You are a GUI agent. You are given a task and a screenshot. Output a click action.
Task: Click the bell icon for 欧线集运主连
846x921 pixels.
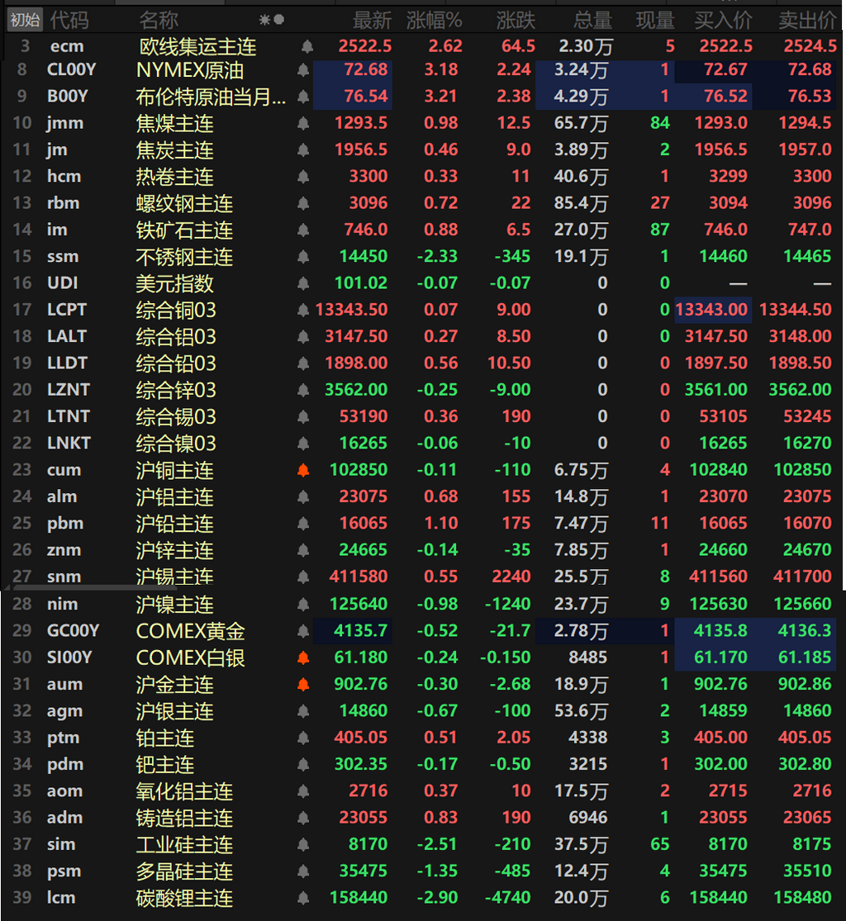pyautogui.click(x=307, y=46)
